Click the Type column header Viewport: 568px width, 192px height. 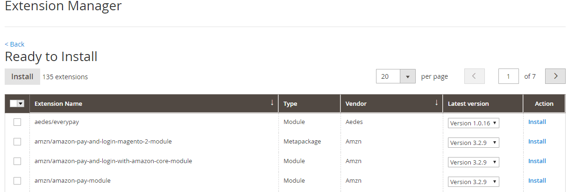pos(290,104)
